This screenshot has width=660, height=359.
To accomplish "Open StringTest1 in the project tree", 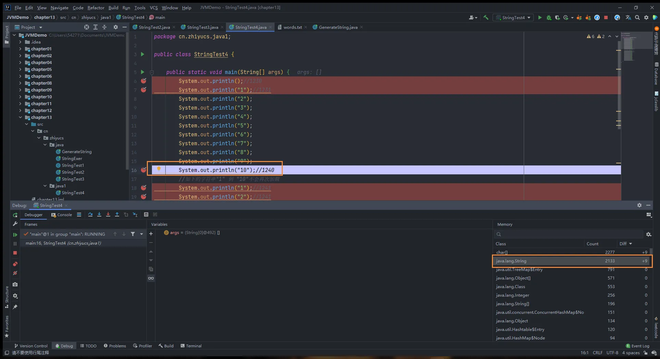I will click(73, 165).
